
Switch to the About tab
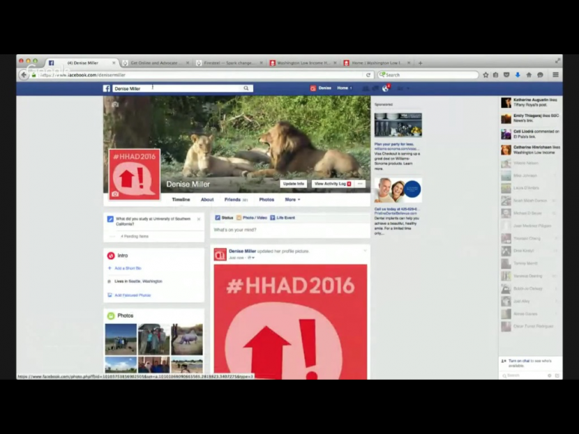207,199
